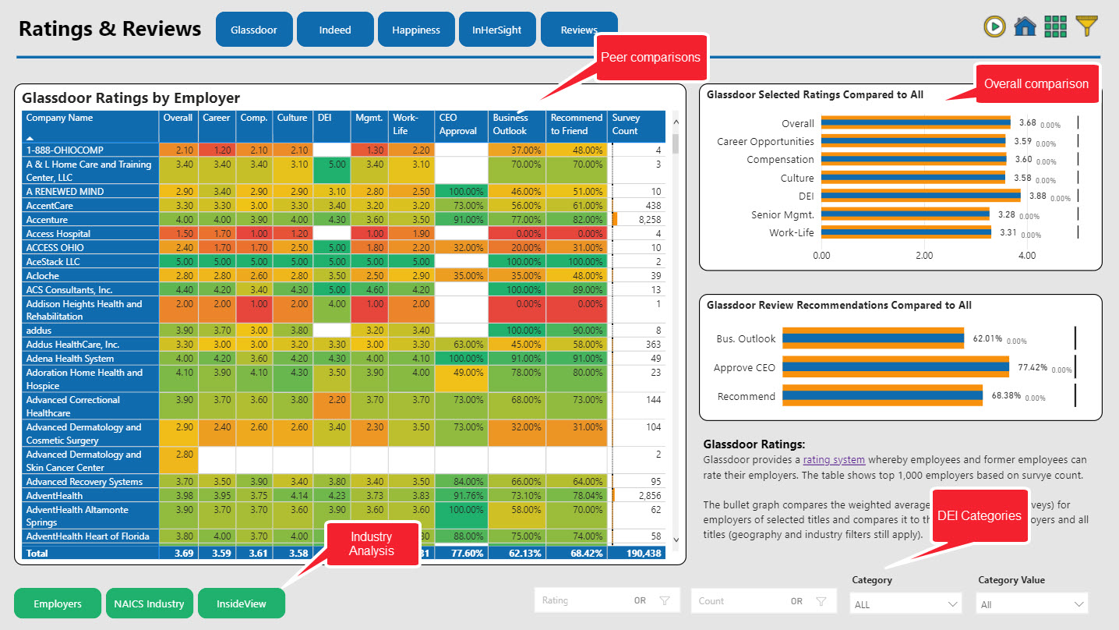Image resolution: width=1119 pixels, height=630 pixels.
Task: Click the filter icon inside the Rating search box
Action: pyautogui.click(x=665, y=600)
